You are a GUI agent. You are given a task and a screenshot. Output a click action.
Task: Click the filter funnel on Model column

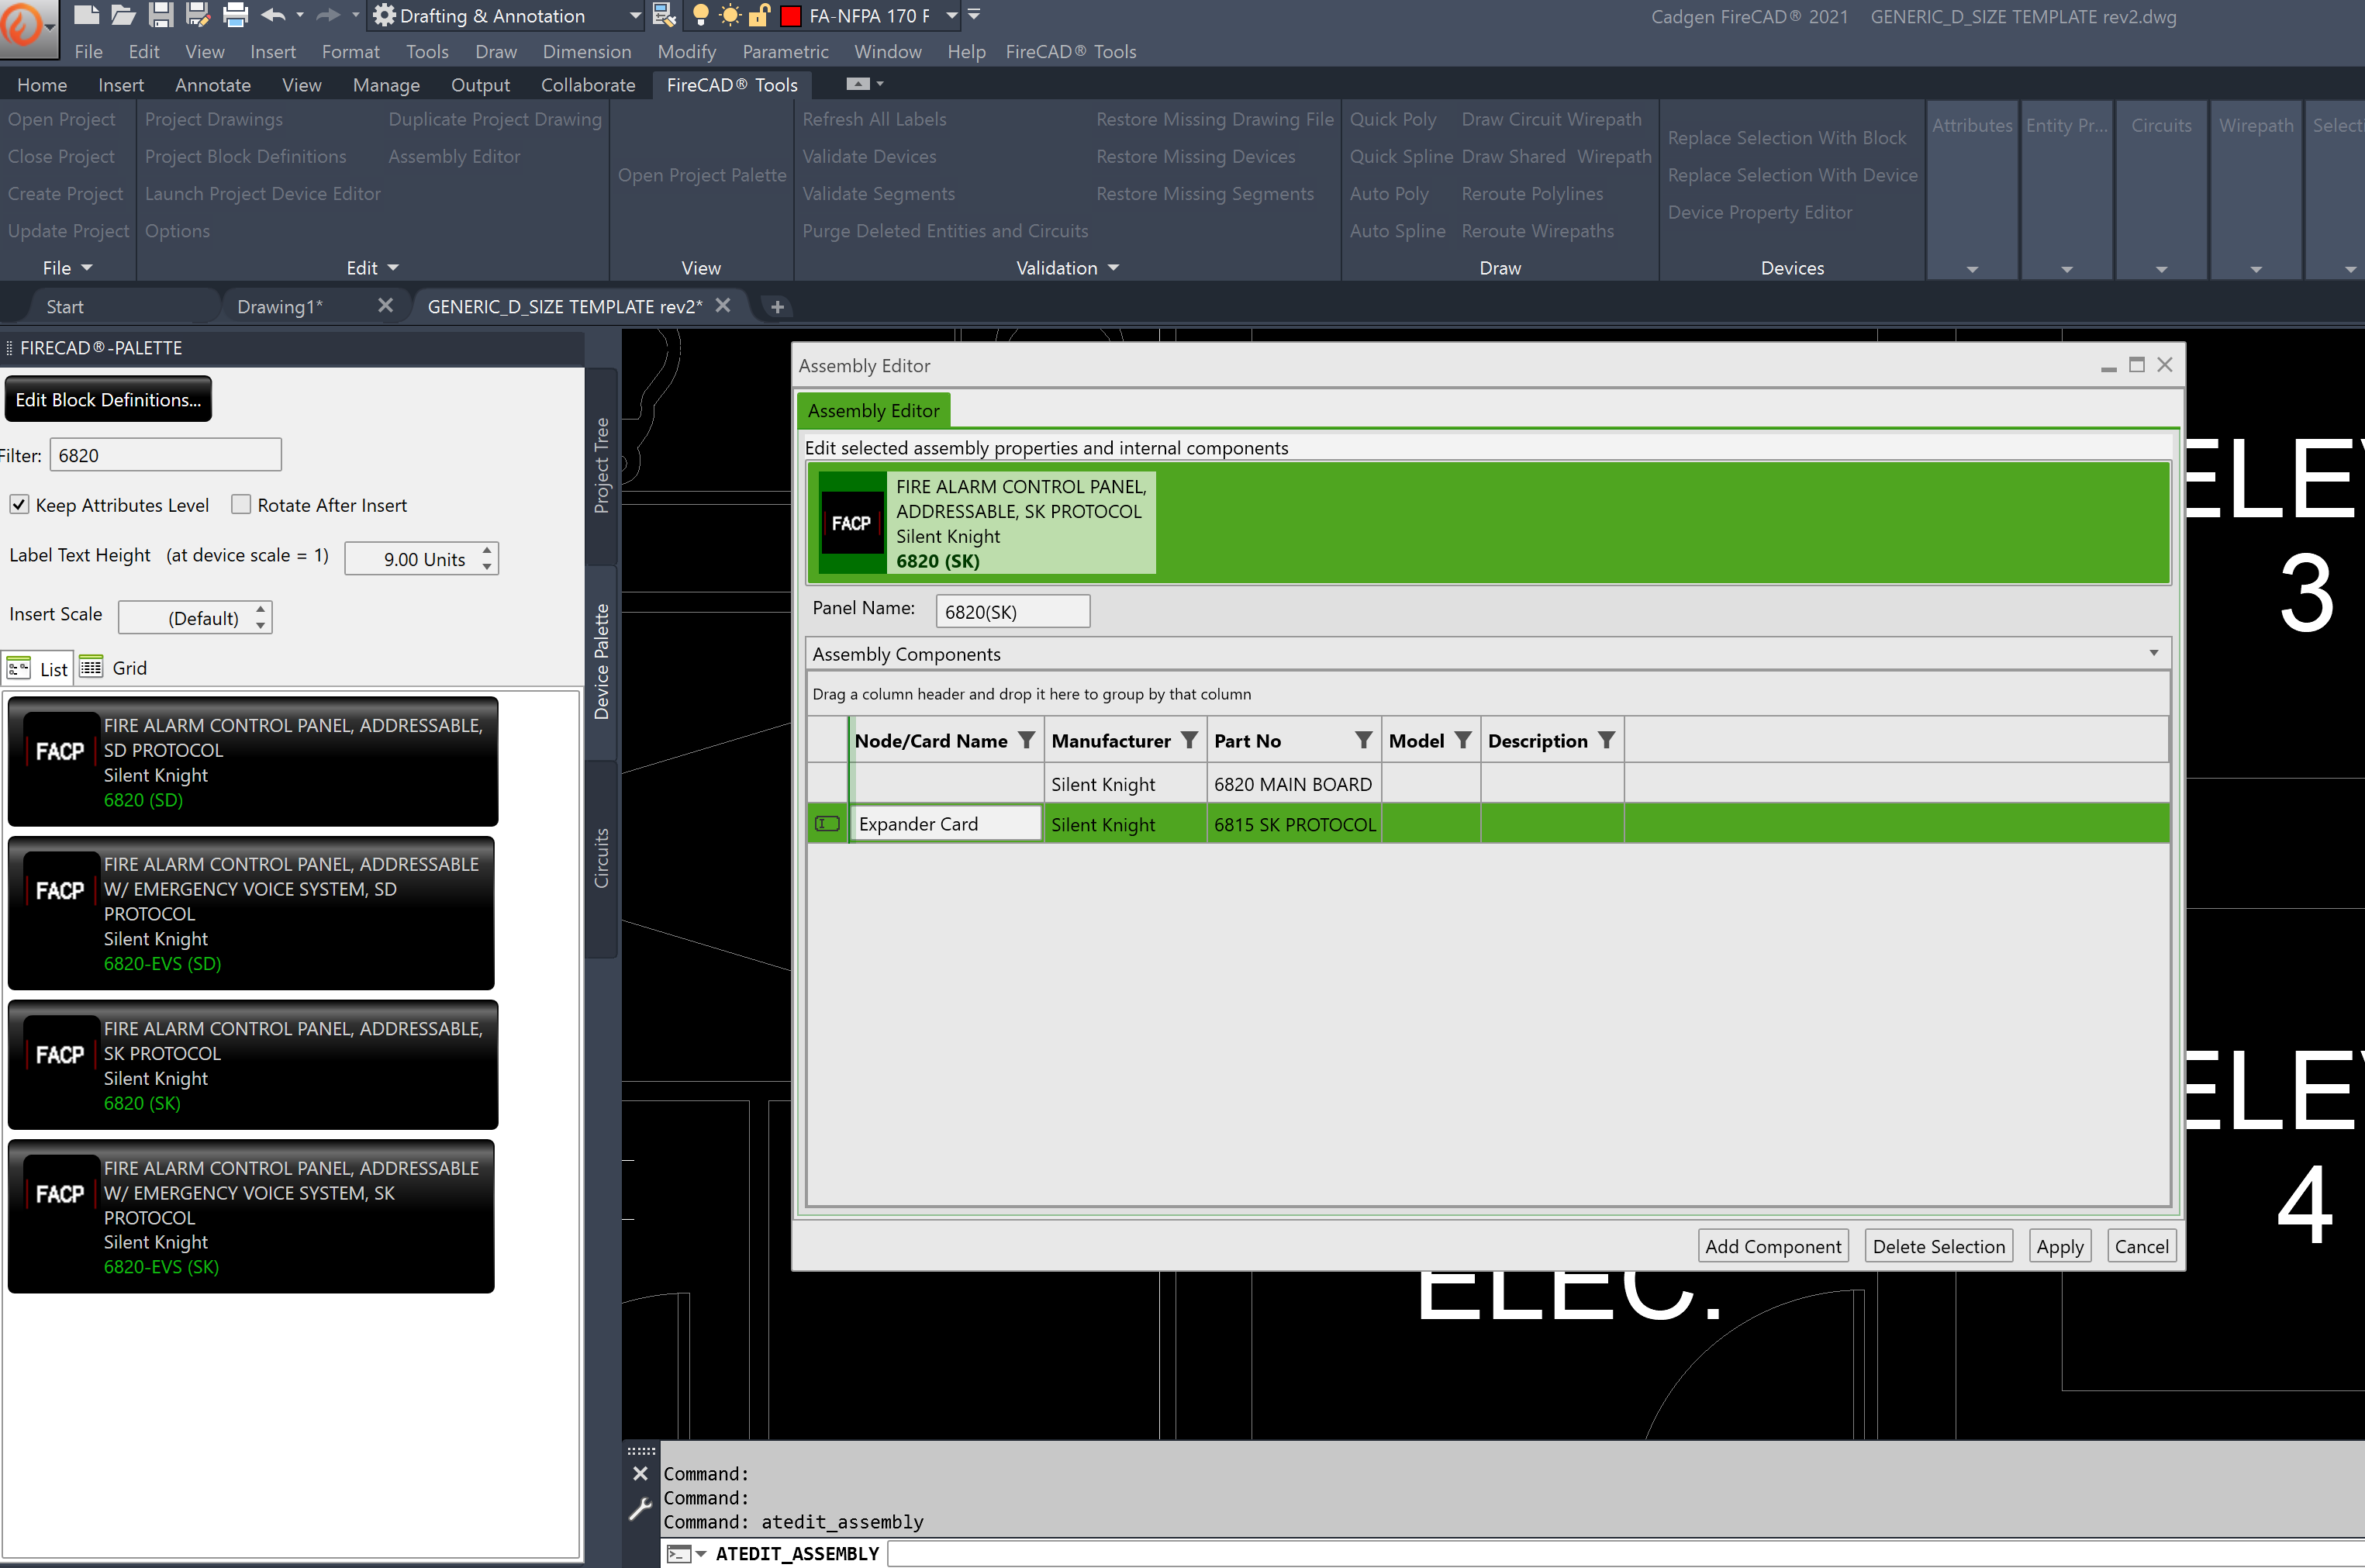1463,740
